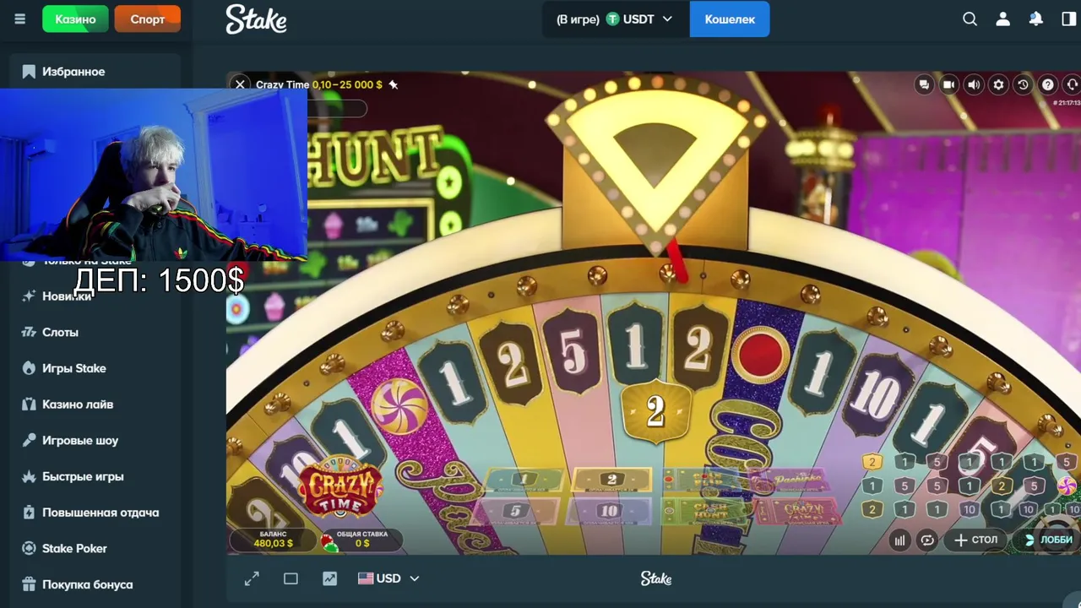Open Слоты in the sidebar

(60, 332)
